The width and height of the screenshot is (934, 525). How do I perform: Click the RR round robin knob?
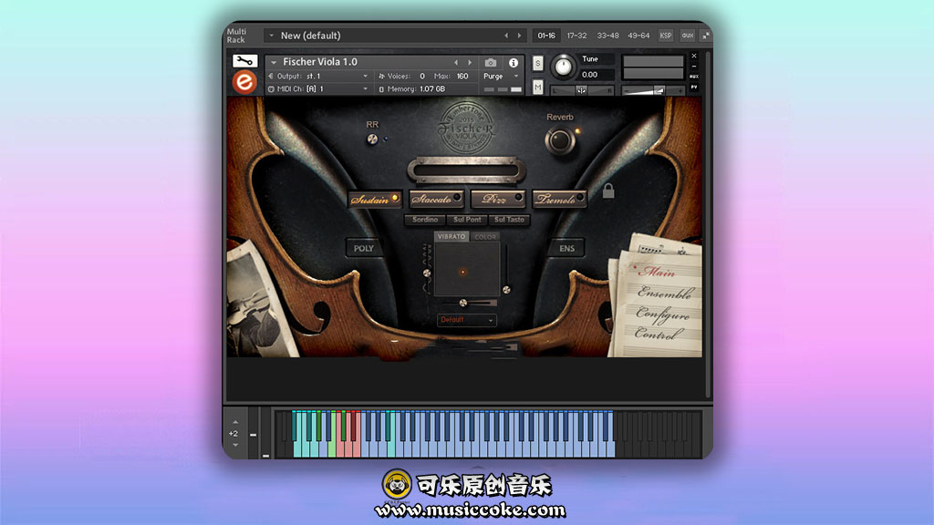372,139
